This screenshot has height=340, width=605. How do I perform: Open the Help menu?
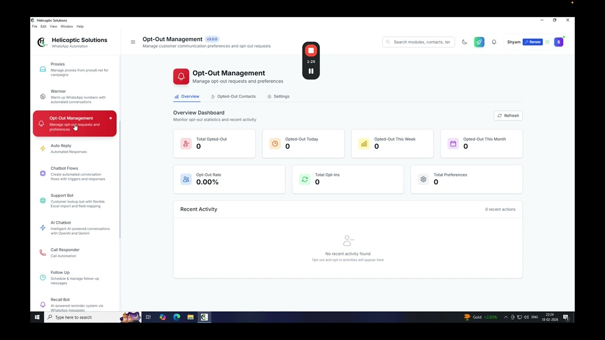pyautogui.click(x=80, y=26)
